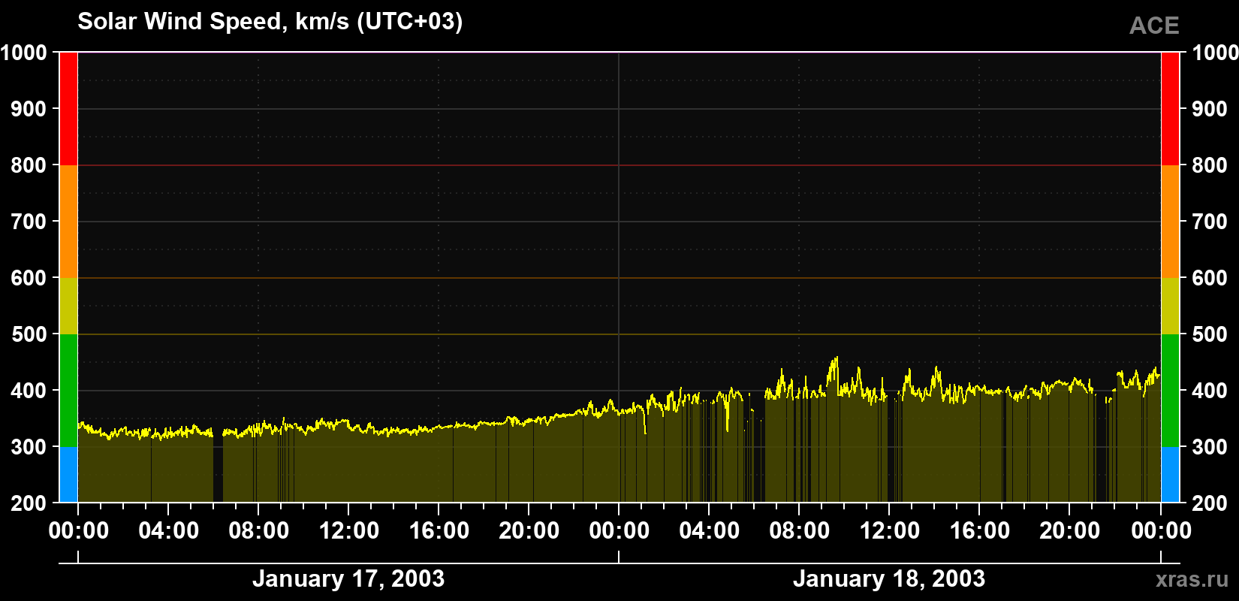Click the red color band on left scale

click(68, 109)
